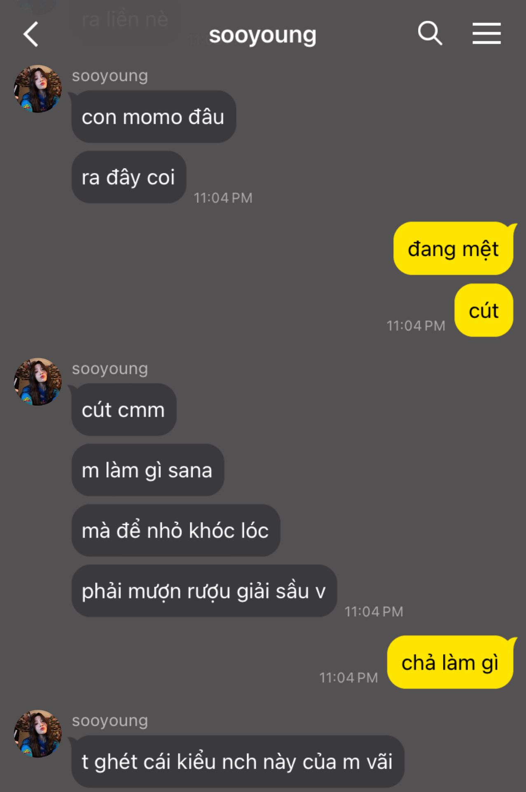The height and width of the screenshot is (792, 526).
Task: Tap the sender name above 'con momo đâu'
Action: pos(110,76)
